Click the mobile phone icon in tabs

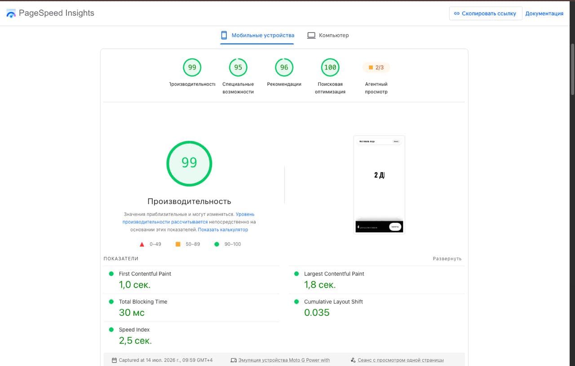(x=224, y=35)
